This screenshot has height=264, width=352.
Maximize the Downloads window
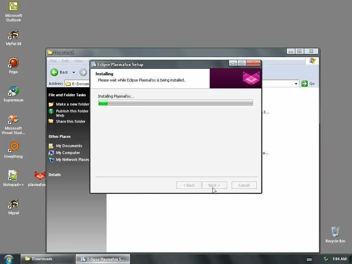(299, 52)
